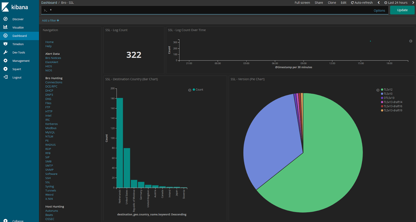
Task: Toggle legend arrow on SSL Version pie chart
Action: (x=378, y=90)
